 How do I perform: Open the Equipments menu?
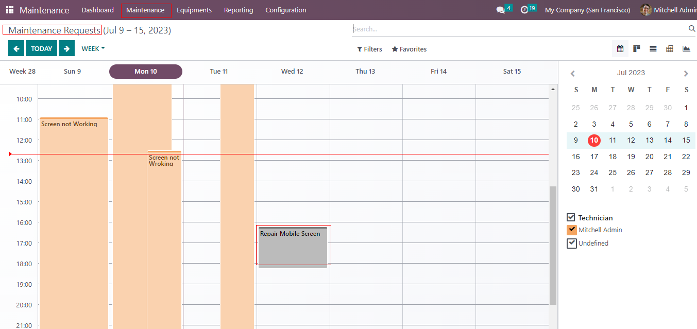click(x=194, y=10)
